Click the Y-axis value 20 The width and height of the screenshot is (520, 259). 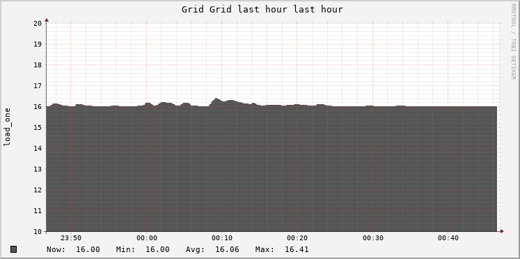tap(38, 23)
